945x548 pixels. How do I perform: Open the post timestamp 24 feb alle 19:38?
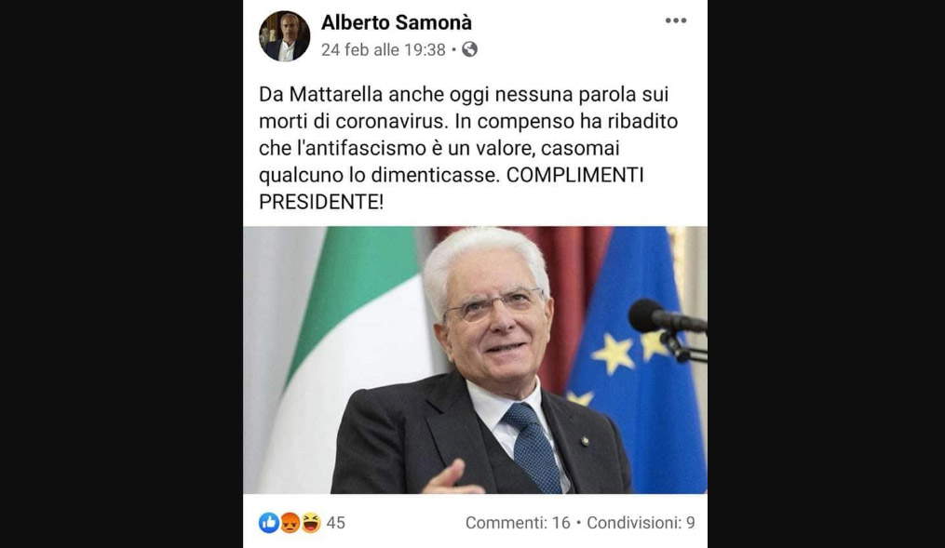[x=384, y=49]
